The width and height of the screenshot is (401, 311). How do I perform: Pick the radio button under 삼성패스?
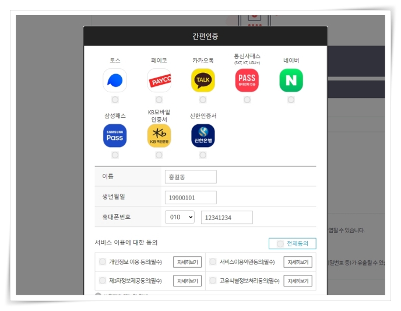115,155
